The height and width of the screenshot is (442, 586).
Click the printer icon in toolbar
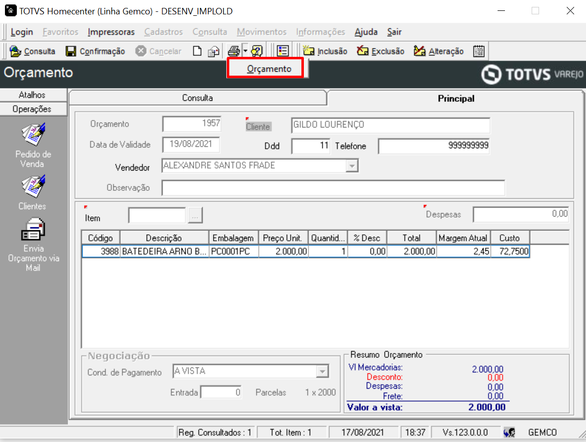pyautogui.click(x=234, y=51)
